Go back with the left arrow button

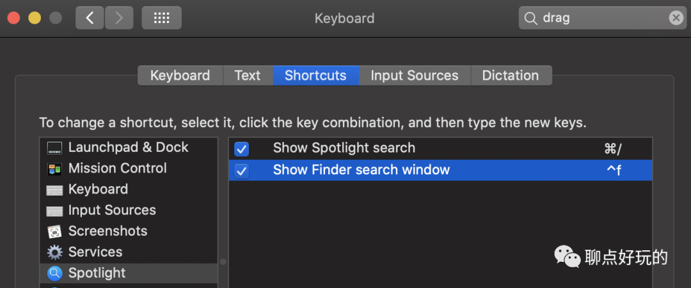pyautogui.click(x=90, y=18)
